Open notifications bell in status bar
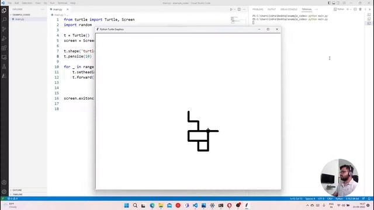The height and width of the screenshot is (210, 374). click(369, 198)
